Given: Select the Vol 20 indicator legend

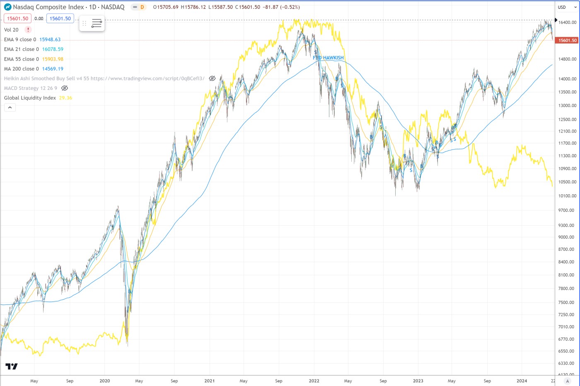Looking at the screenshot, I should (11, 30).
